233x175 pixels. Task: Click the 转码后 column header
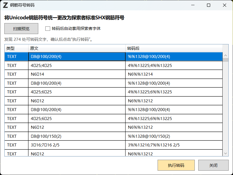pyautogui.click(x=174, y=48)
